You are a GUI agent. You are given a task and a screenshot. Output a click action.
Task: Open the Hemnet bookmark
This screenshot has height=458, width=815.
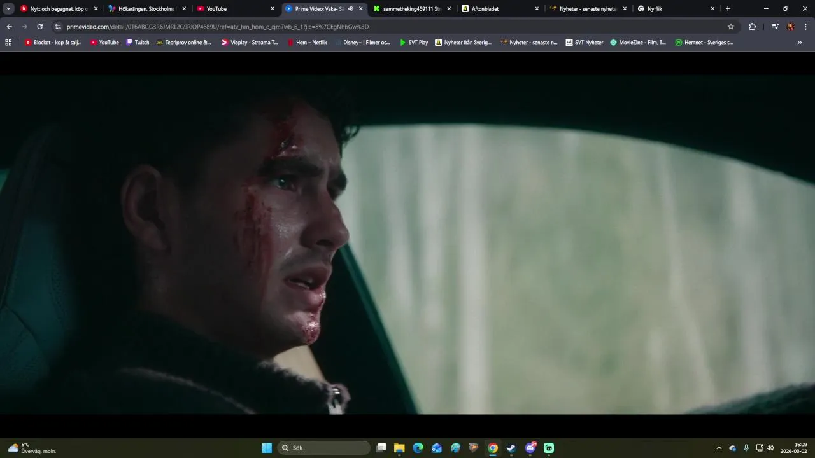pos(704,43)
